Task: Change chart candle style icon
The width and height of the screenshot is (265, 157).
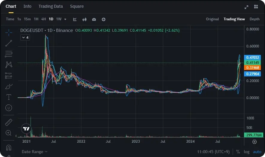Action: [84, 19]
